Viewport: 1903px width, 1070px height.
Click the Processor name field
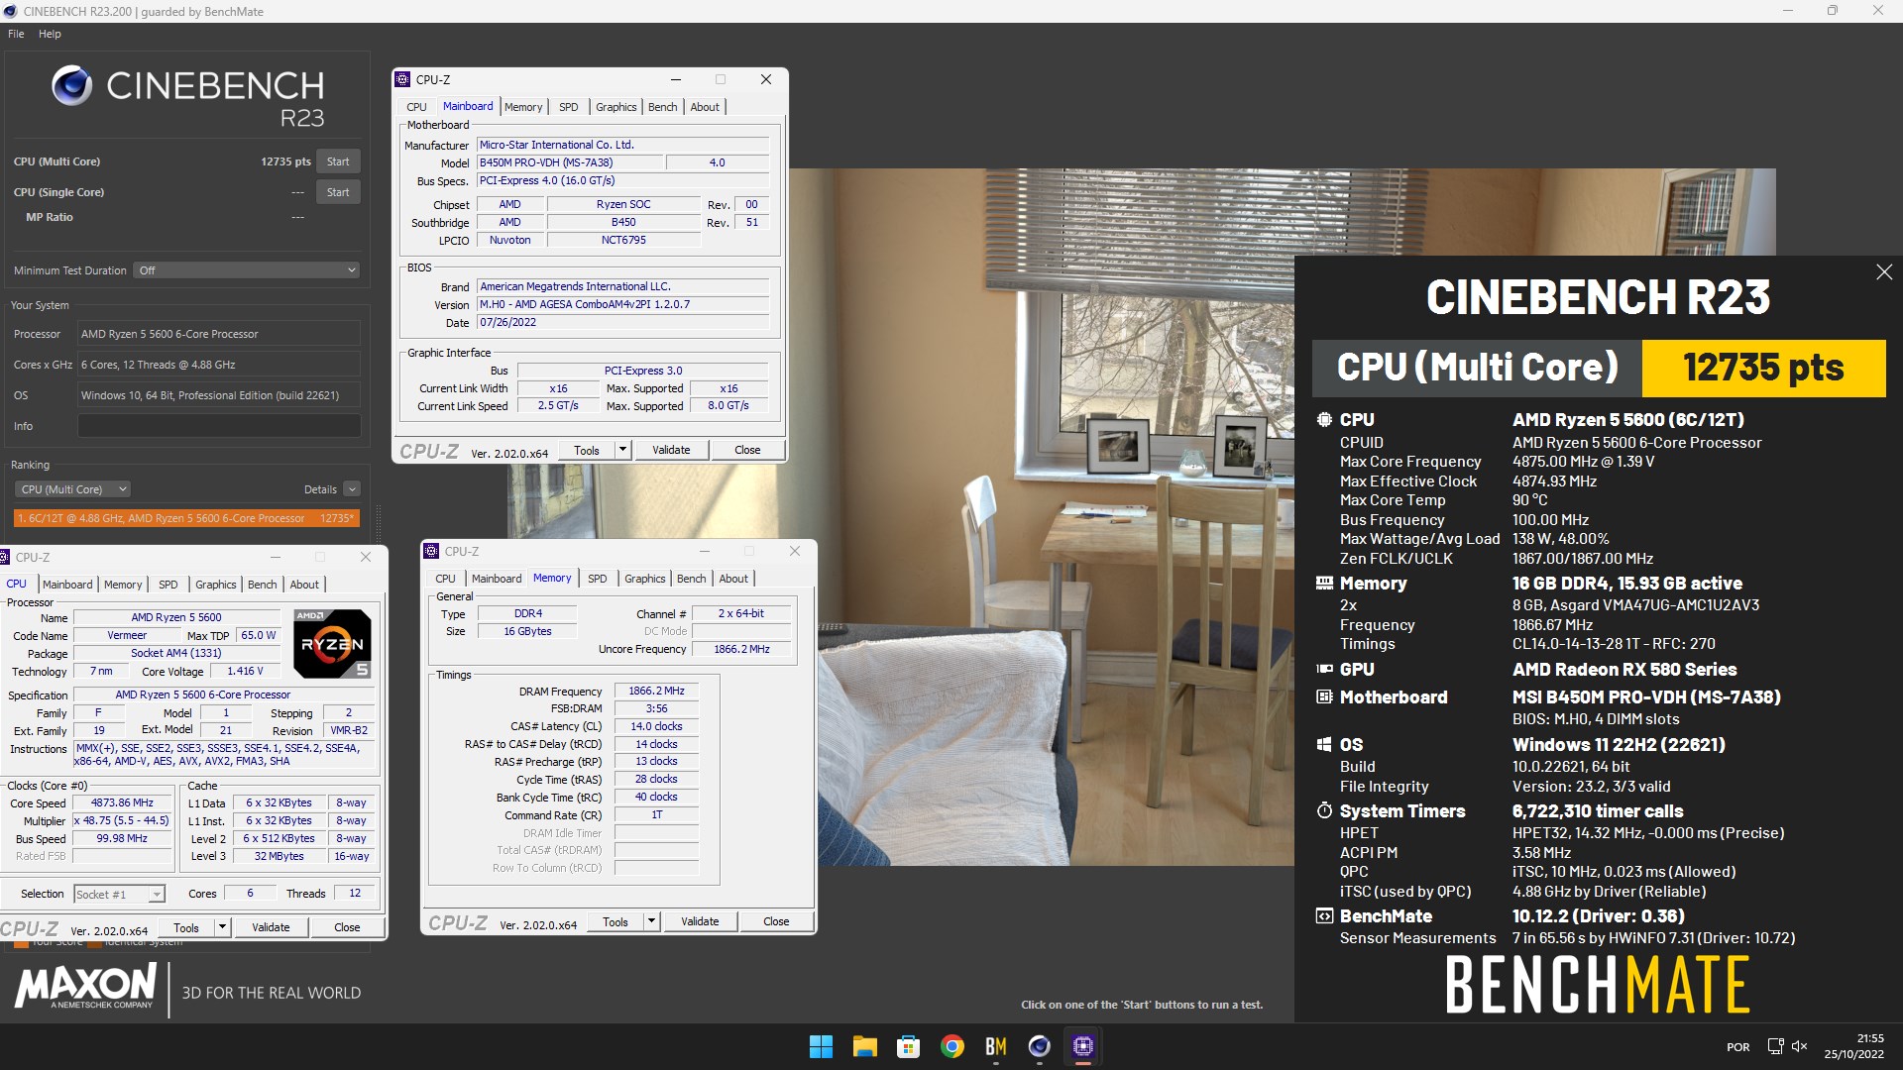coord(219,334)
